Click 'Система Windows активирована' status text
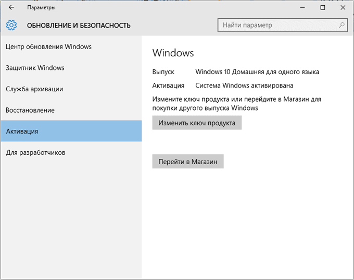 pos(244,86)
